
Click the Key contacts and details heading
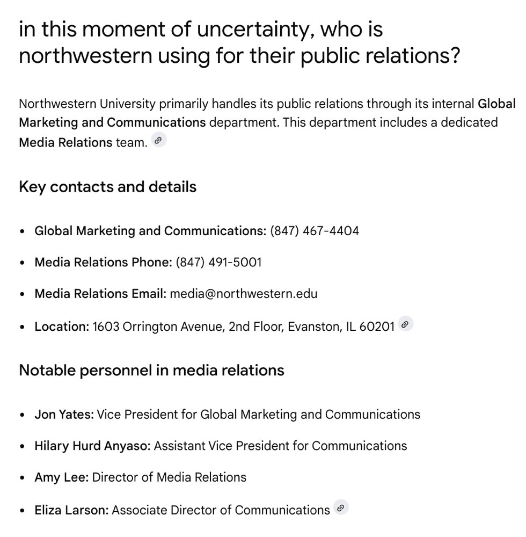(x=107, y=187)
